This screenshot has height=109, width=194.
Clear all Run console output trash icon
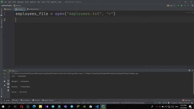tap(8, 91)
